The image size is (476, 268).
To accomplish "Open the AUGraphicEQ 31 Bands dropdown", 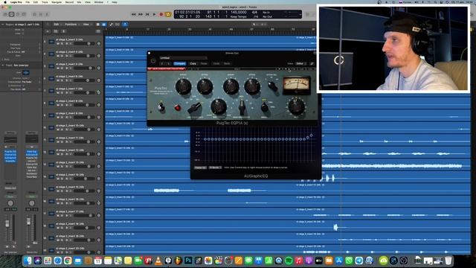I will 215,167.
